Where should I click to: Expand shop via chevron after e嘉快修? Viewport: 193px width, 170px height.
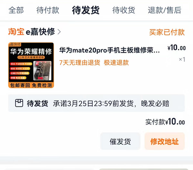pos(59,32)
